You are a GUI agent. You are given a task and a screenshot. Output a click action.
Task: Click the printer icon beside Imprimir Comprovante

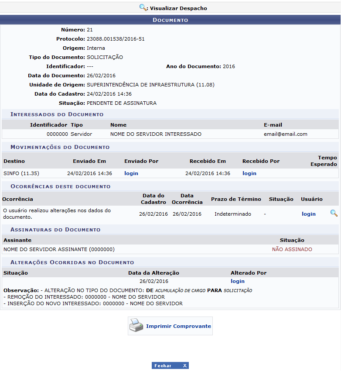pos(136,325)
